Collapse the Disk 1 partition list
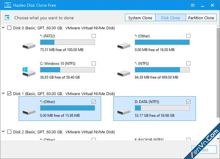Viewport: 220px width, 159px height. coord(3,93)
